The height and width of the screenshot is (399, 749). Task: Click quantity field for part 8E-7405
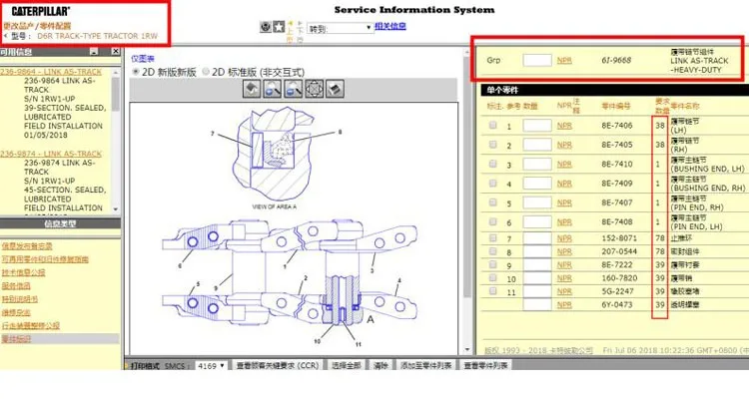(x=537, y=145)
